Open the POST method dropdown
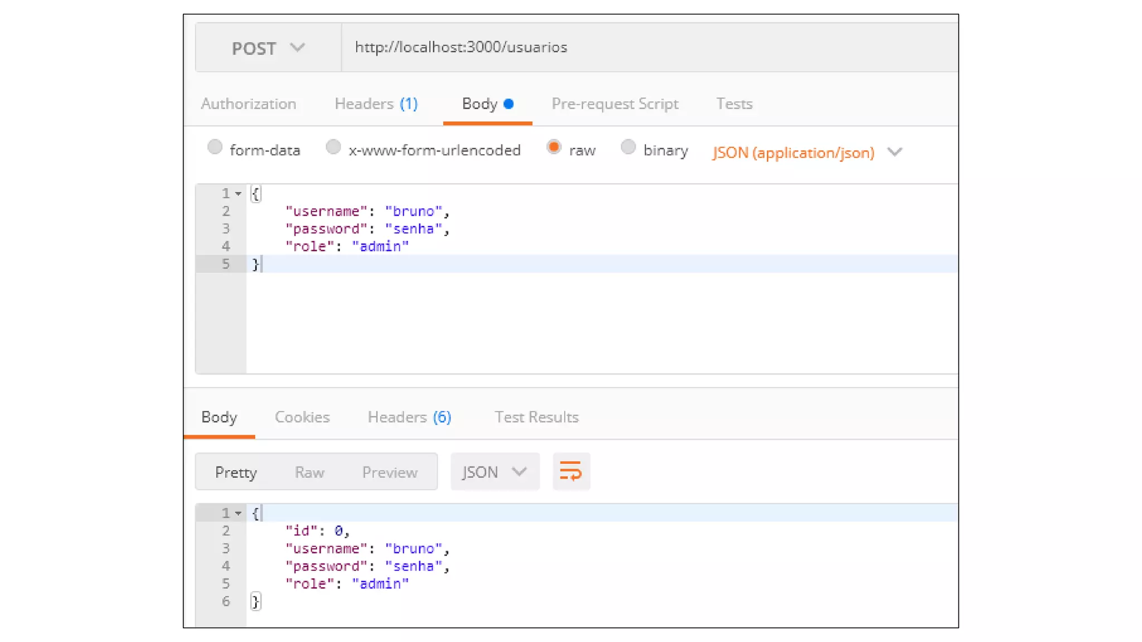1142x642 pixels. [x=268, y=48]
